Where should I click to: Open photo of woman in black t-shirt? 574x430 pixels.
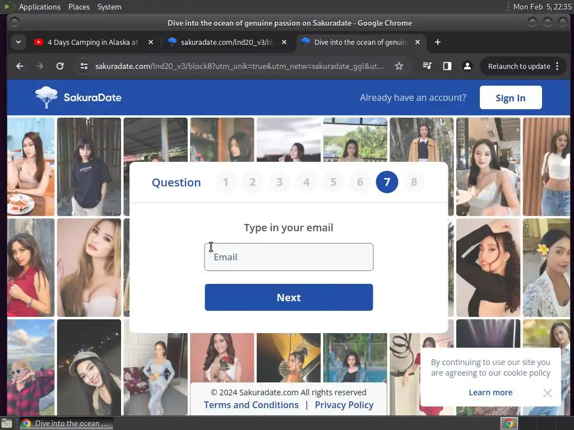coord(89,167)
